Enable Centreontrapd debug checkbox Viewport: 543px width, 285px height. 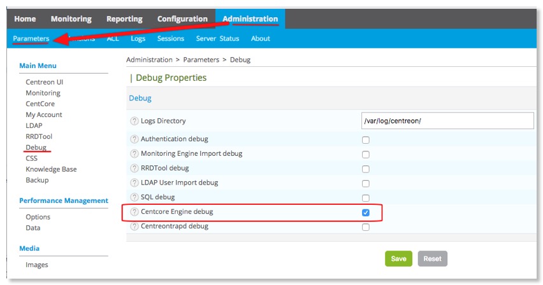point(366,227)
